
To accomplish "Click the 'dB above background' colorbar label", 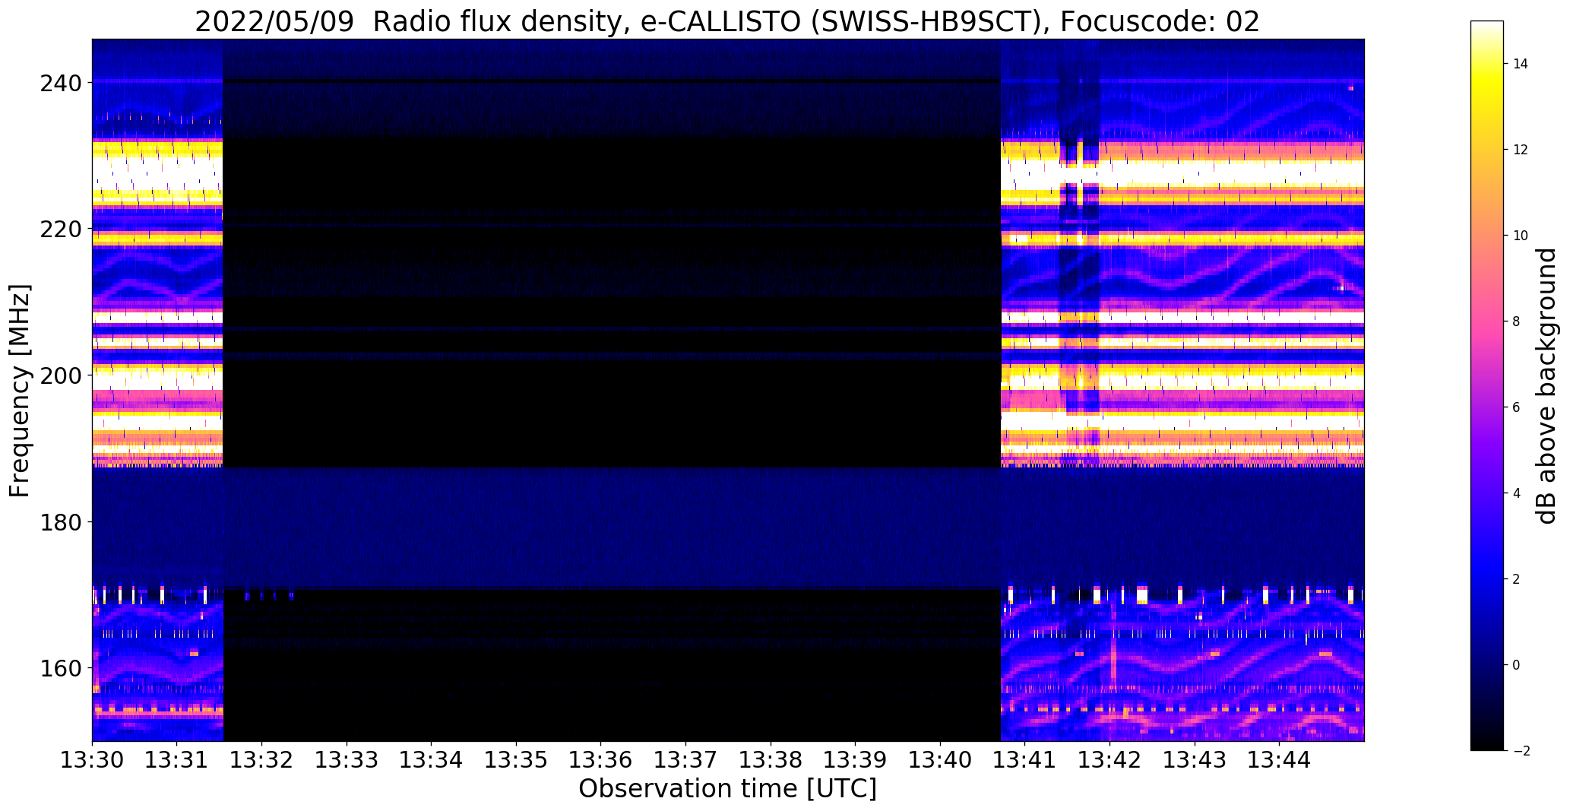I will point(1546,386).
